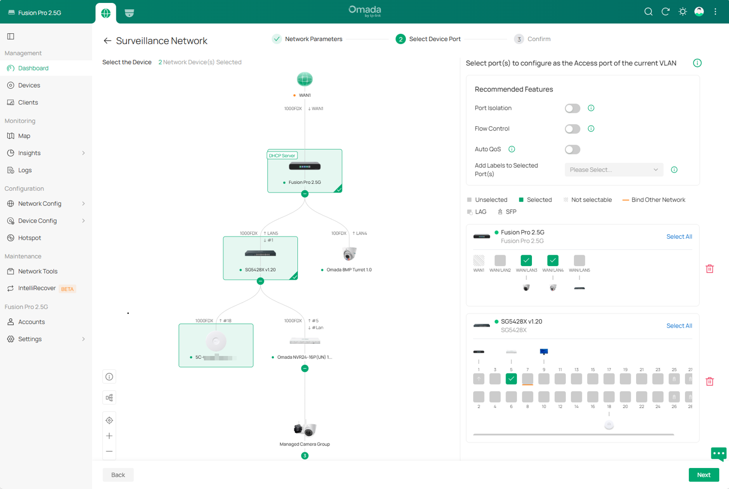
Task: Open the user avatar account menu
Action: (x=699, y=12)
